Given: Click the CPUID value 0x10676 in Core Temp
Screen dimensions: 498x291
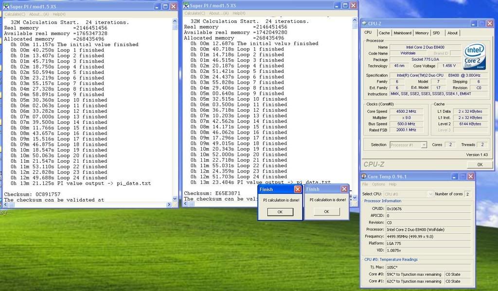Looking at the screenshot, I should [x=428, y=209].
